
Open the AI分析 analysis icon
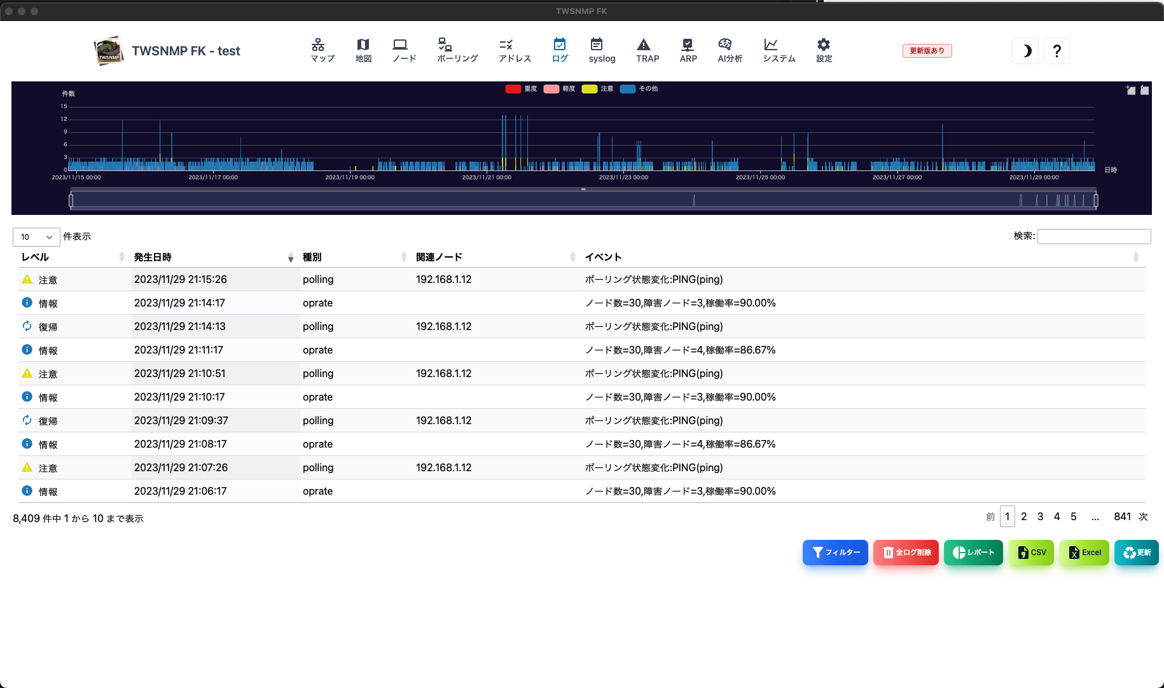(x=725, y=45)
